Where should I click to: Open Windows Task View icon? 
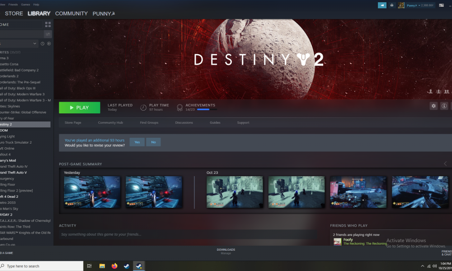89,266
